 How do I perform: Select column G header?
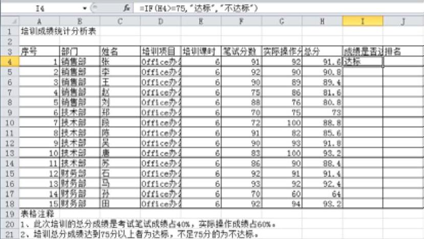pos(282,21)
